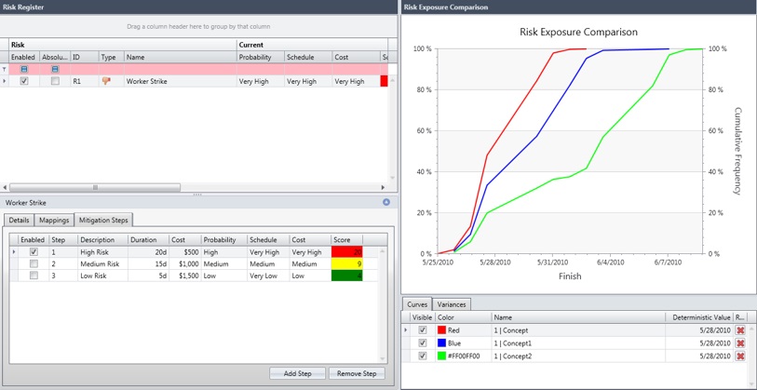Hide the Concept1 blue curve

tap(423, 343)
